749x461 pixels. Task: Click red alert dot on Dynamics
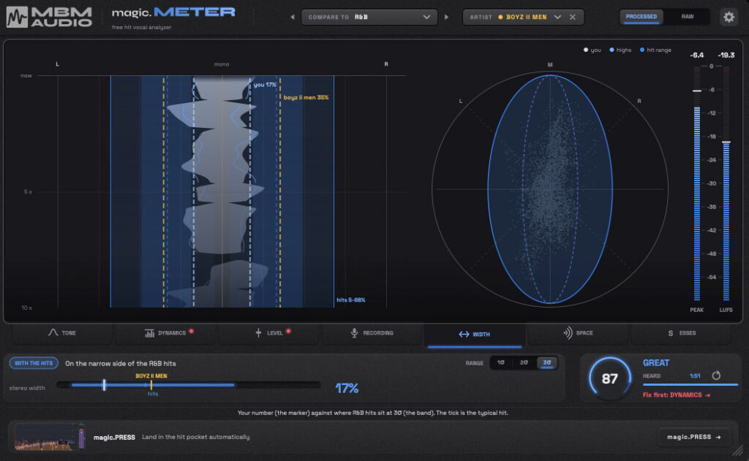coord(191,331)
